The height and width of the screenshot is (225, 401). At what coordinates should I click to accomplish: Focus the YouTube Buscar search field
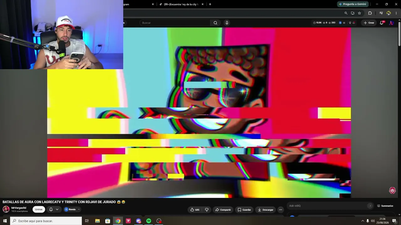(175, 23)
